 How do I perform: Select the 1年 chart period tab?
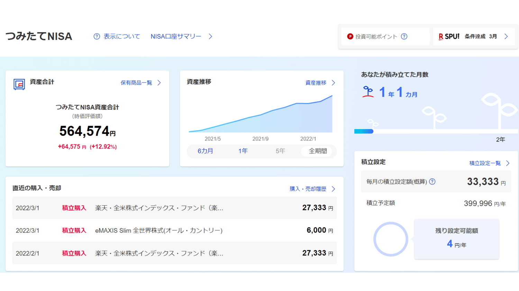coord(243,151)
